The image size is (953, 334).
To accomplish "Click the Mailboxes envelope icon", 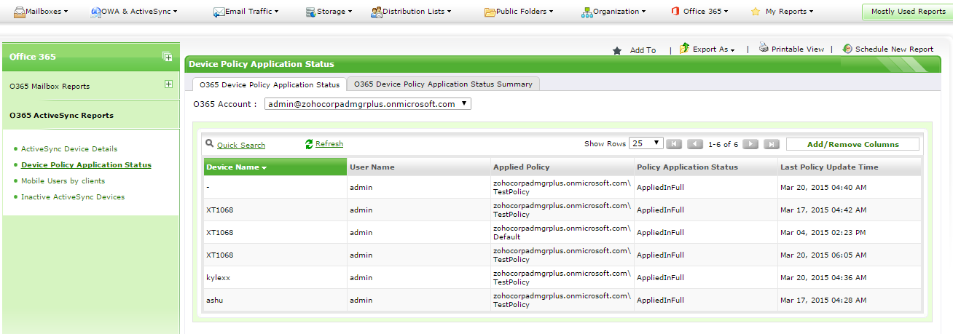I will point(20,12).
